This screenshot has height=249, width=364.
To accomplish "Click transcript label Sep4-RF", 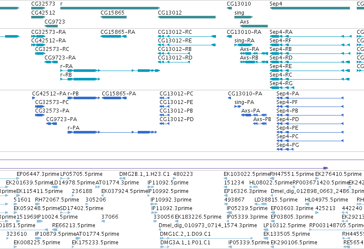I will 280,40.
